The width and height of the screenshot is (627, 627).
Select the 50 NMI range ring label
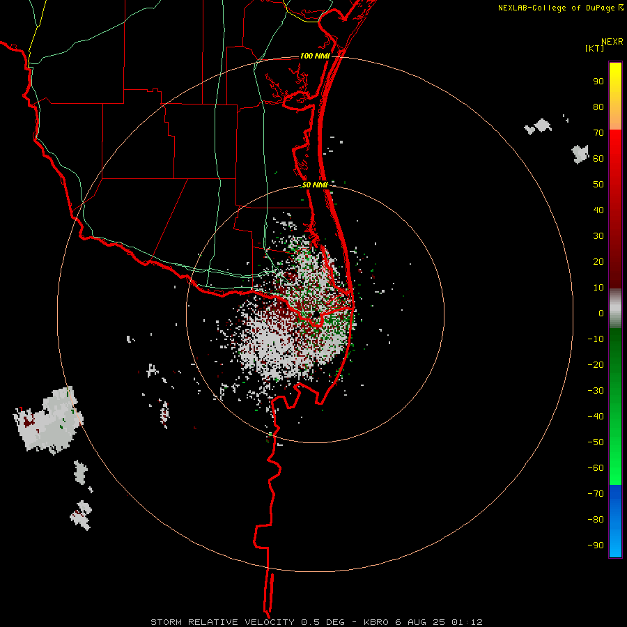pyautogui.click(x=315, y=185)
